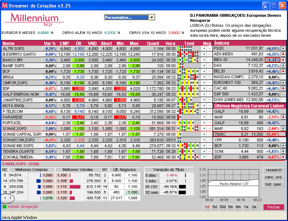
Task: Click the Var % column header
Action: click(x=50, y=43)
